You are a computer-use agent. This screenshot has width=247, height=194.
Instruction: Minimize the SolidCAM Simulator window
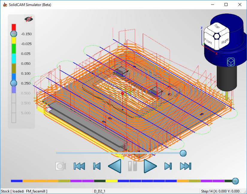[213, 4]
